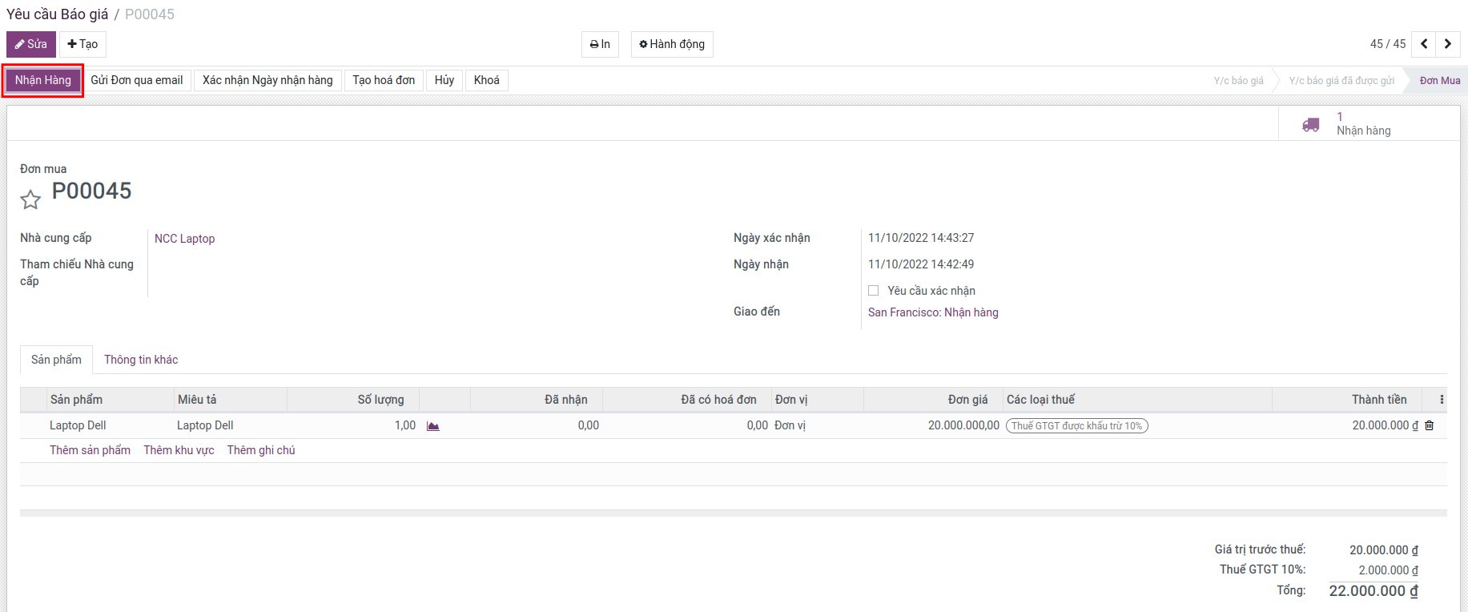
Task: Click the Sửa edit button
Action: [x=31, y=44]
